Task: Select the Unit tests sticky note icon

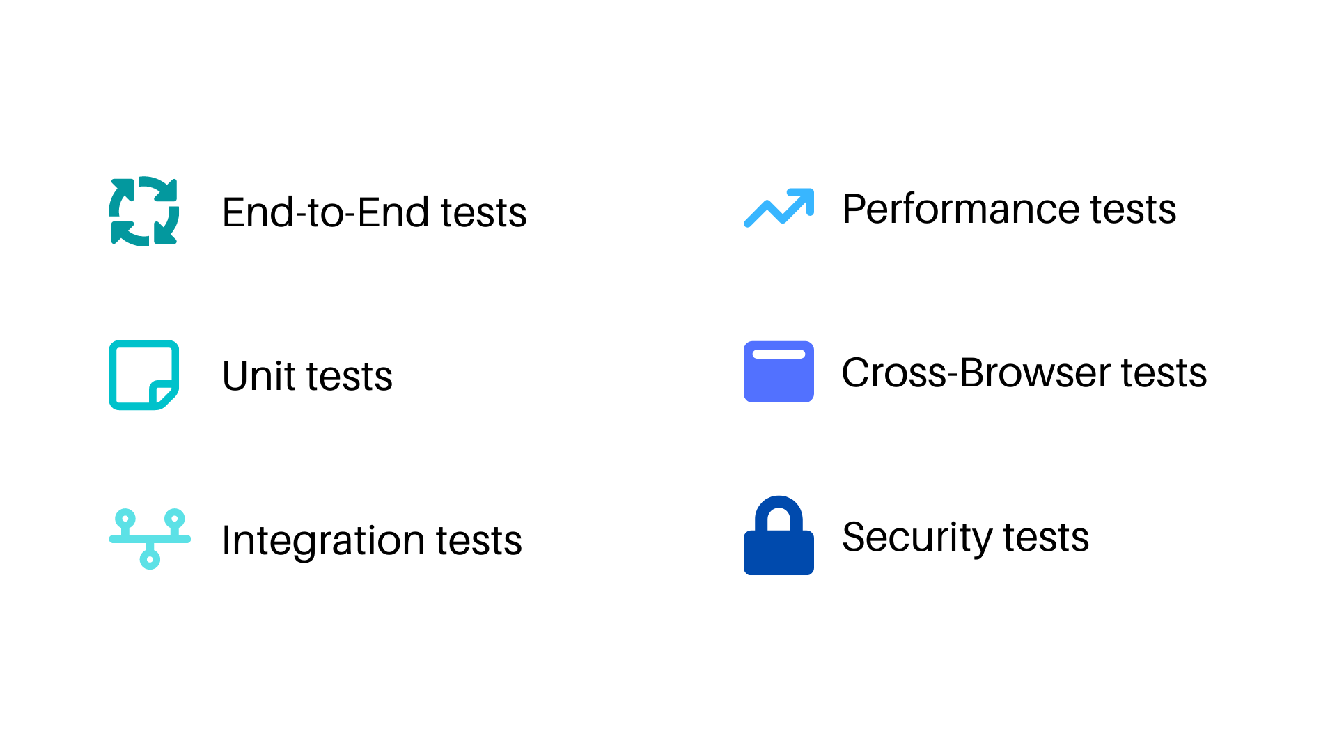Action: (144, 375)
